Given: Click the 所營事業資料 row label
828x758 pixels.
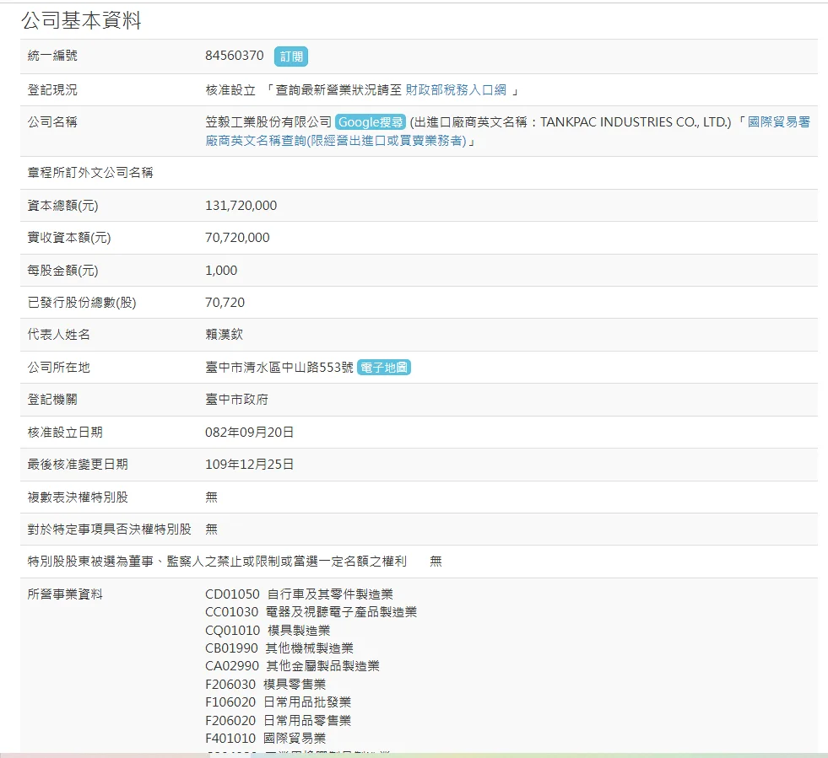Looking at the screenshot, I should (65, 594).
